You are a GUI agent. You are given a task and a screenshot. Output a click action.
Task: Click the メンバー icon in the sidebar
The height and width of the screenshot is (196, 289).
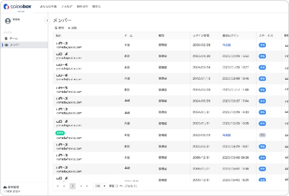6,45
